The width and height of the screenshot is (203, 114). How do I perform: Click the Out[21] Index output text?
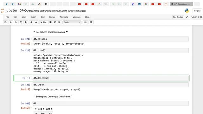pyautogui.click(x=59, y=44)
